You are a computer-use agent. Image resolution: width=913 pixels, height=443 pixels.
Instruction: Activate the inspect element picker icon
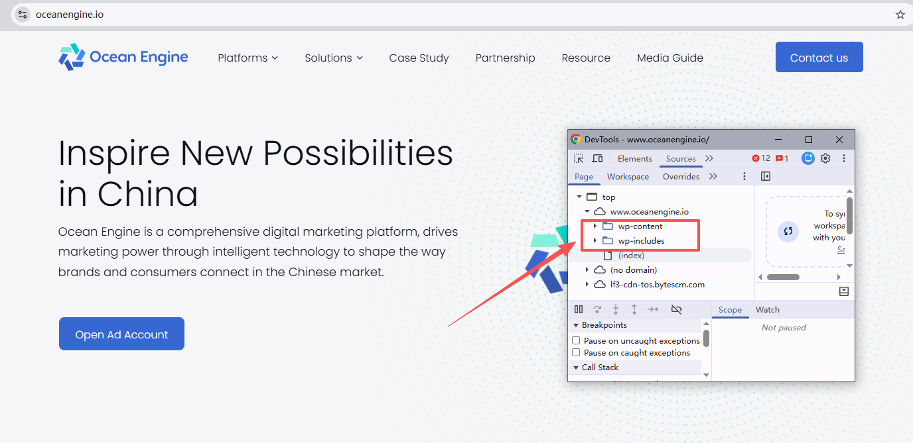579,158
